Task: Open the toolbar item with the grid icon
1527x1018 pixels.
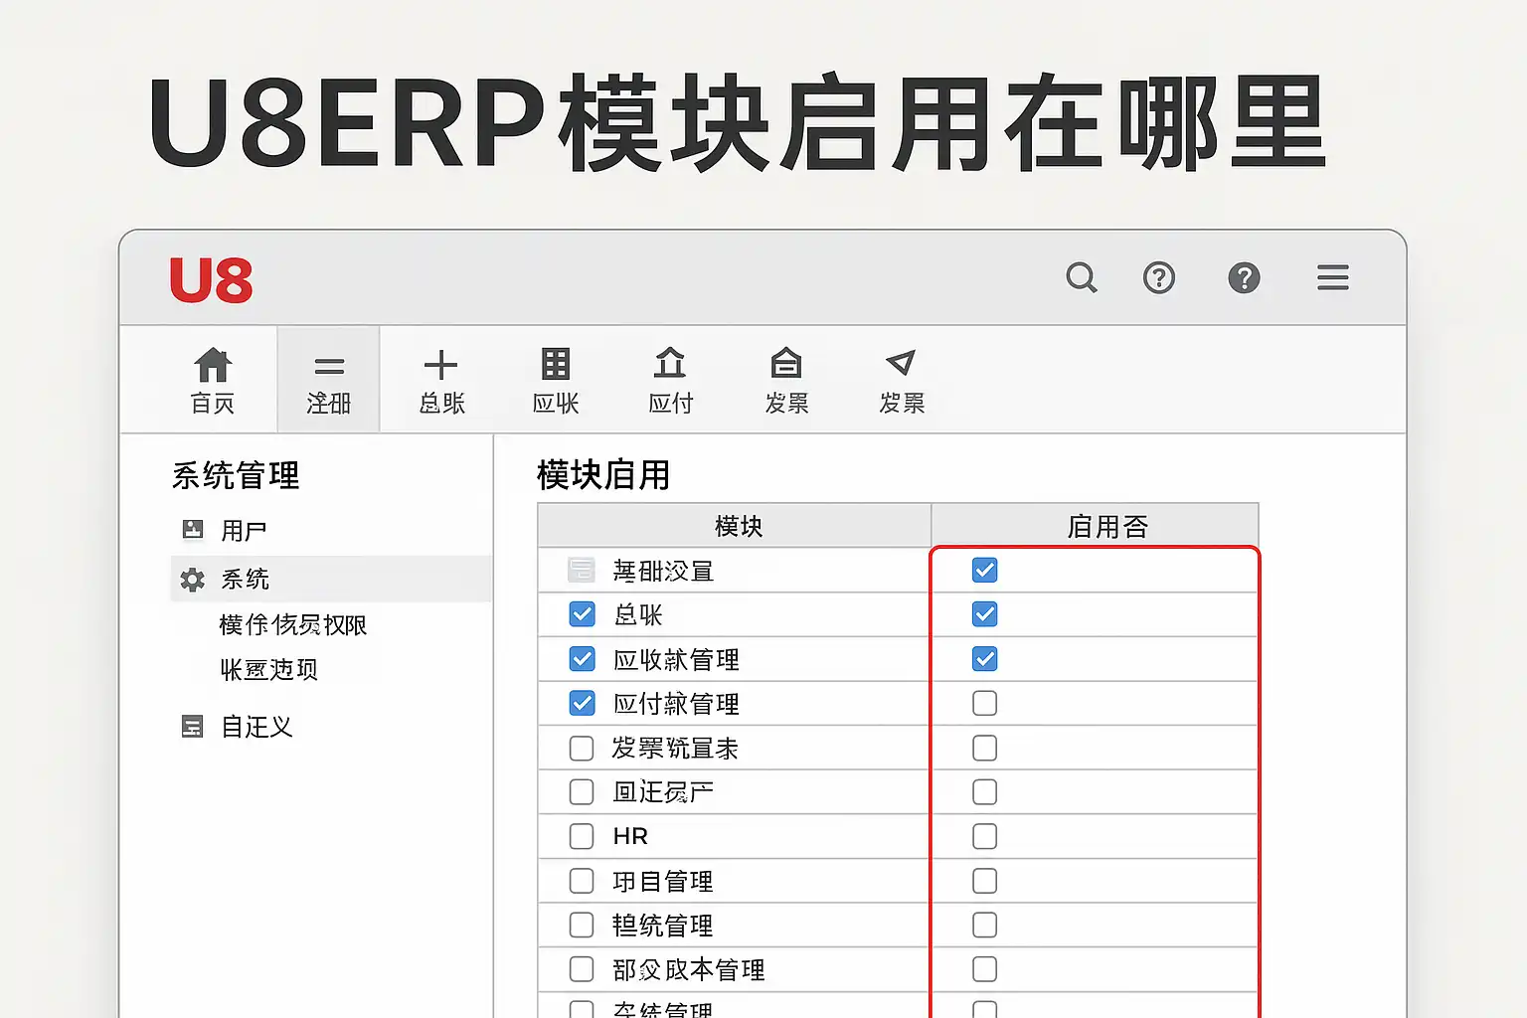Action: (556, 381)
